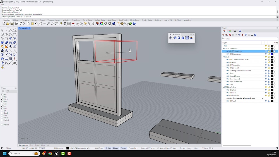The image size is (279, 157).
Task: Toggle Record History in status bar
Action: (x=186, y=148)
